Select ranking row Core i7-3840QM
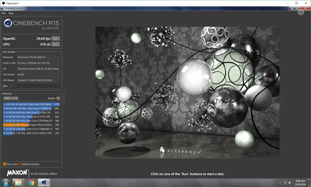This screenshot has width=311, height=187. pyautogui.click(x=31, y=129)
